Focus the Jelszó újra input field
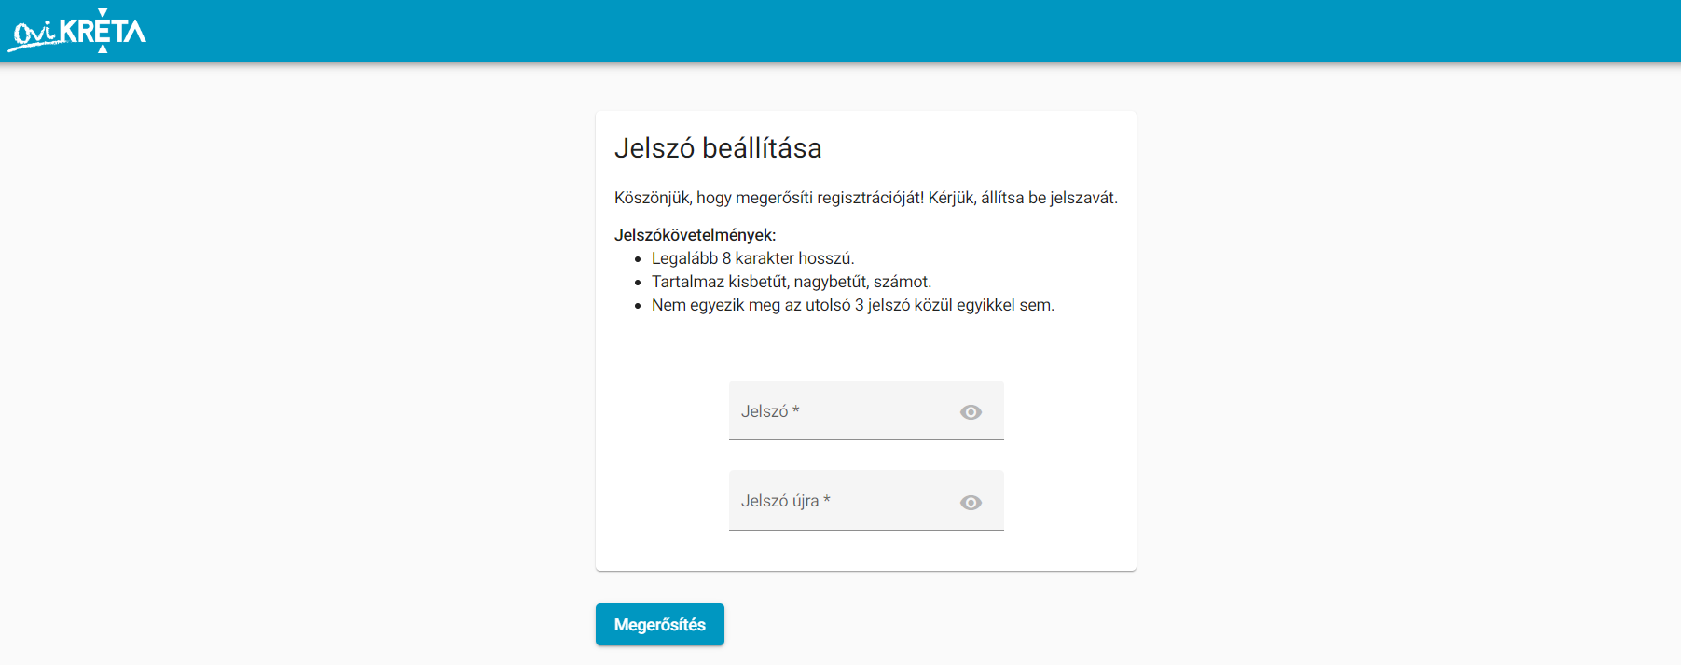Screen dimensions: 1681x665 point(866,501)
